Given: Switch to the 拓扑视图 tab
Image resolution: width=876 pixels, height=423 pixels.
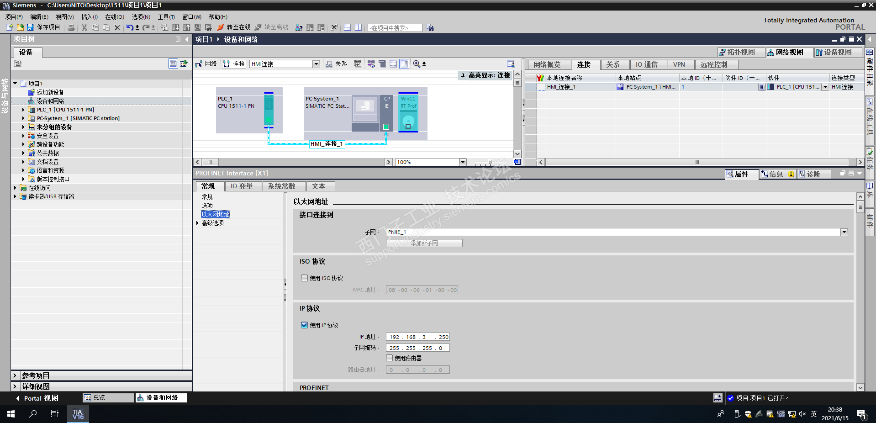Looking at the screenshot, I should (741, 53).
